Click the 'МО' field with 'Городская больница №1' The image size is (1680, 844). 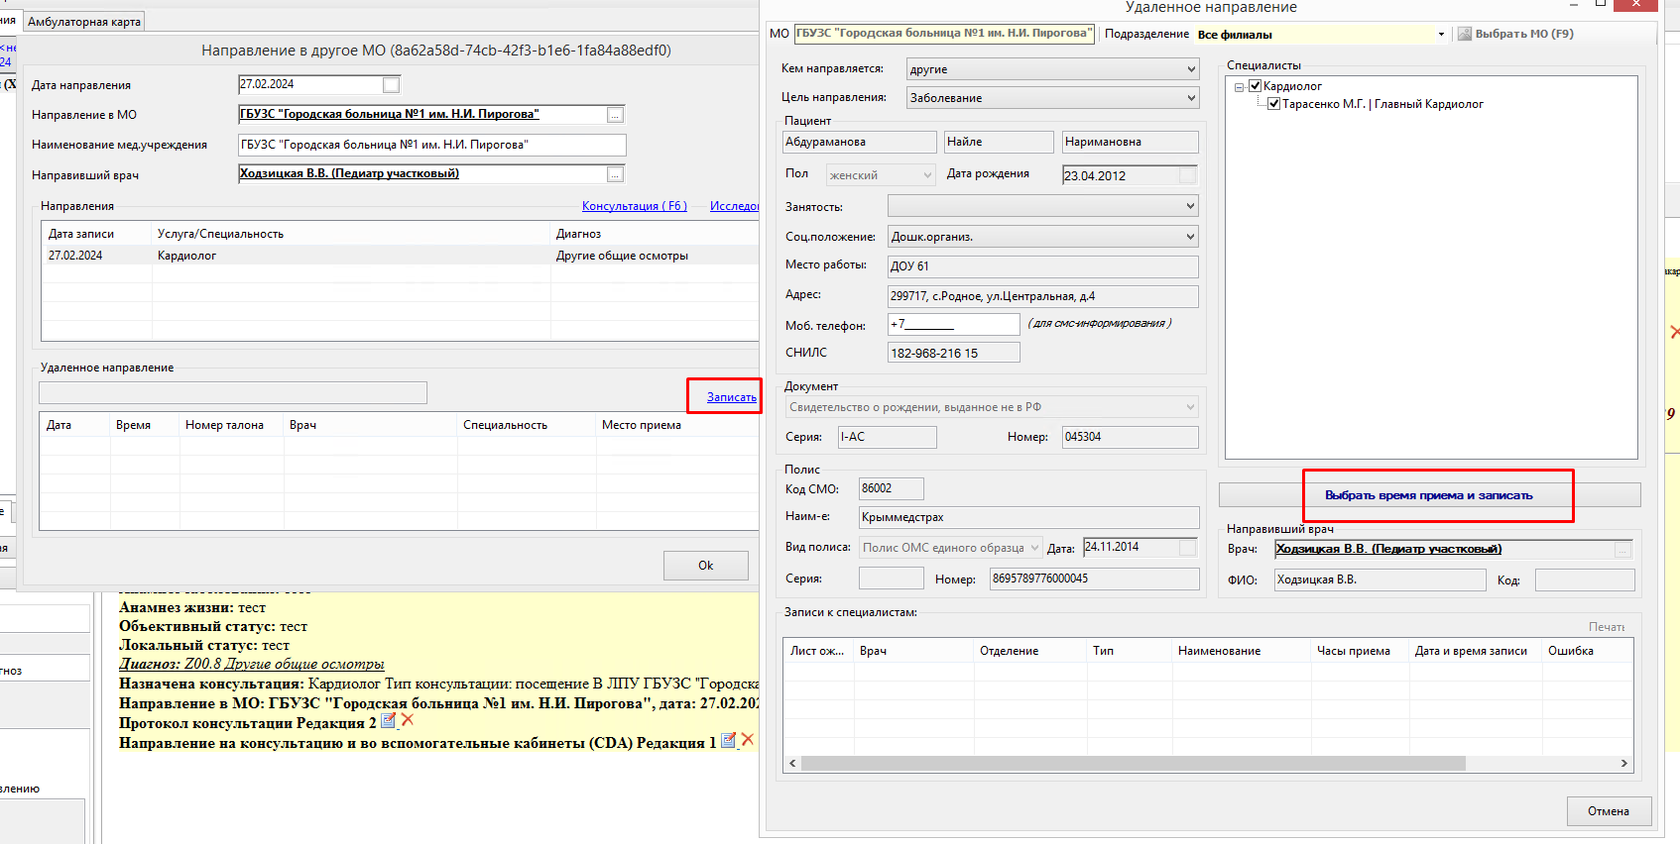coord(945,34)
